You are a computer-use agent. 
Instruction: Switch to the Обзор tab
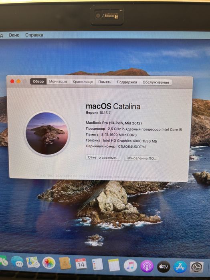(x=38, y=81)
